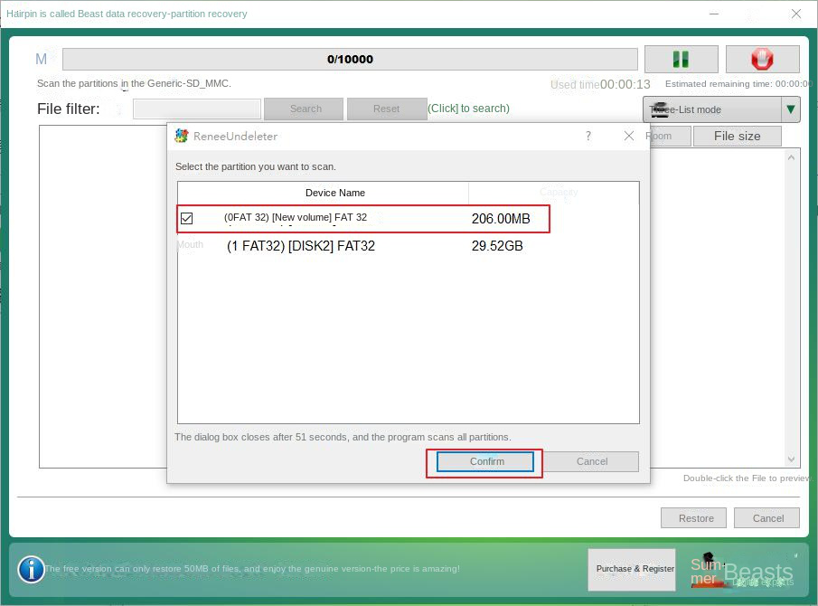Image resolution: width=818 pixels, height=606 pixels.
Task: Reset the file filter
Action: (x=386, y=109)
